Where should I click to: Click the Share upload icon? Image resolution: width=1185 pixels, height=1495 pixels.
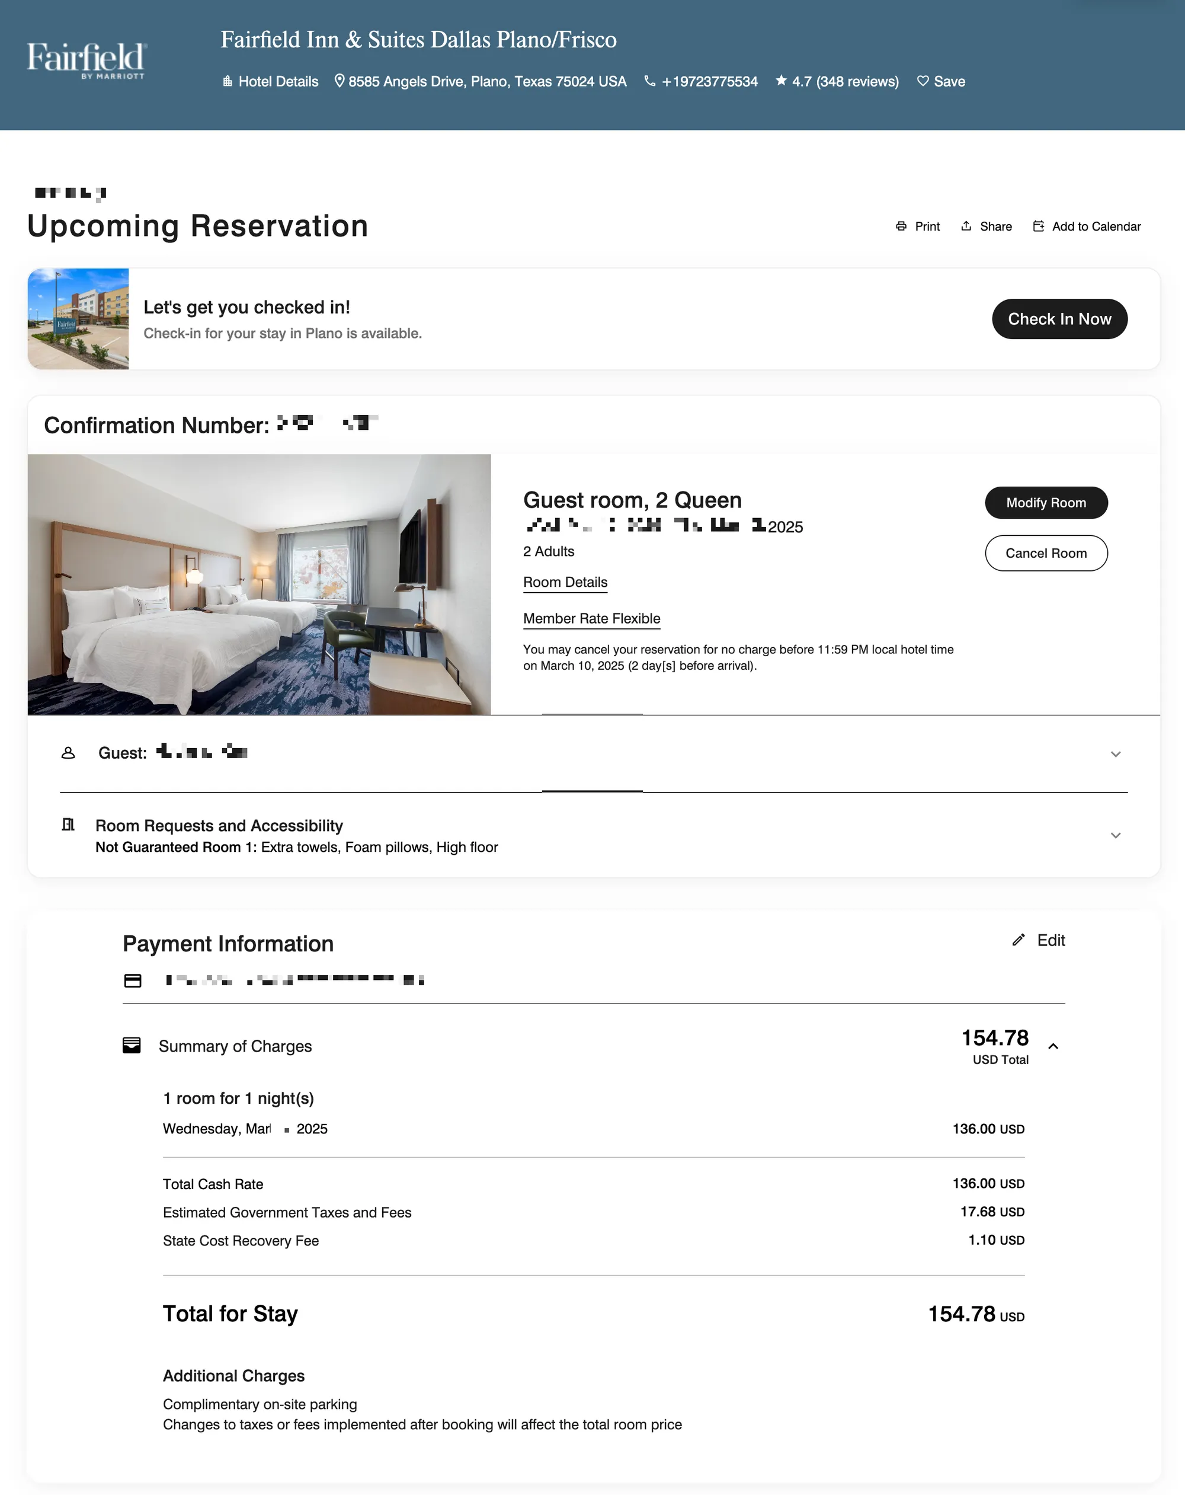pos(966,226)
